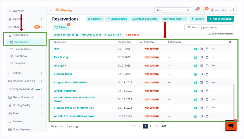This screenshot has height=139, width=244.
Task: Open the Custom Fields sidebar item
Action: 23,49
